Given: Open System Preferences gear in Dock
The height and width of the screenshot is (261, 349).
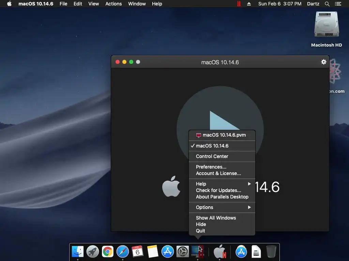Looking at the screenshot, I should pyautogui.click(x=183, y=252).
